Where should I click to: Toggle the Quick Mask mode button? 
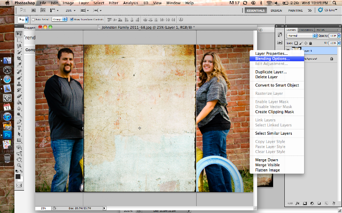pyautogui.click(x=19, y=185)
